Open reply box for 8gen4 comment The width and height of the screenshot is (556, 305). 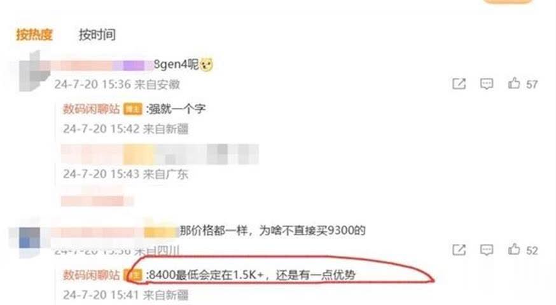coord(487,84)
